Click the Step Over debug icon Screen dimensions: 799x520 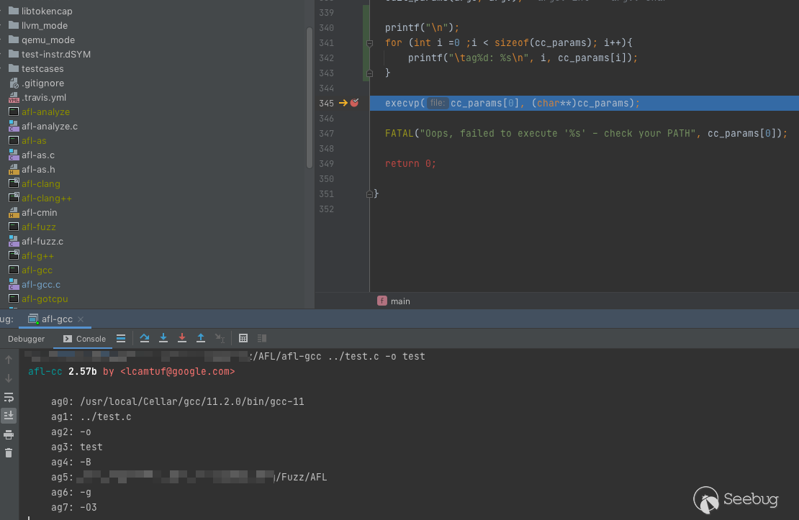pyautogui.click(x=145, y=338)
